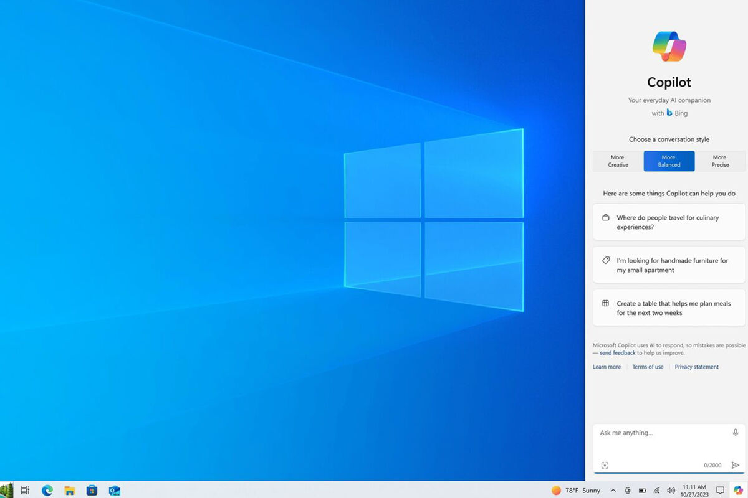Viewport: 748px width, 498px height.
Task: Open Microsoft Store from taskbar
Action: (x=92, y=491)
